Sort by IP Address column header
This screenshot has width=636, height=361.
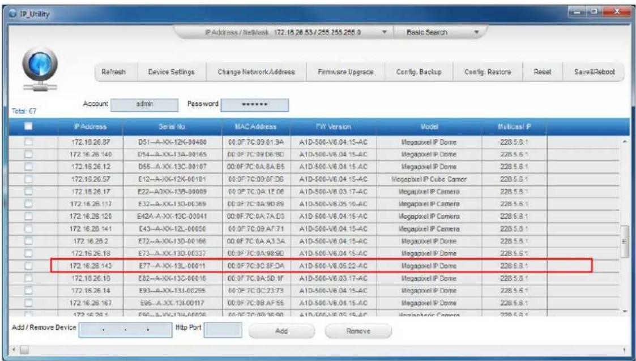click(90, 127)
